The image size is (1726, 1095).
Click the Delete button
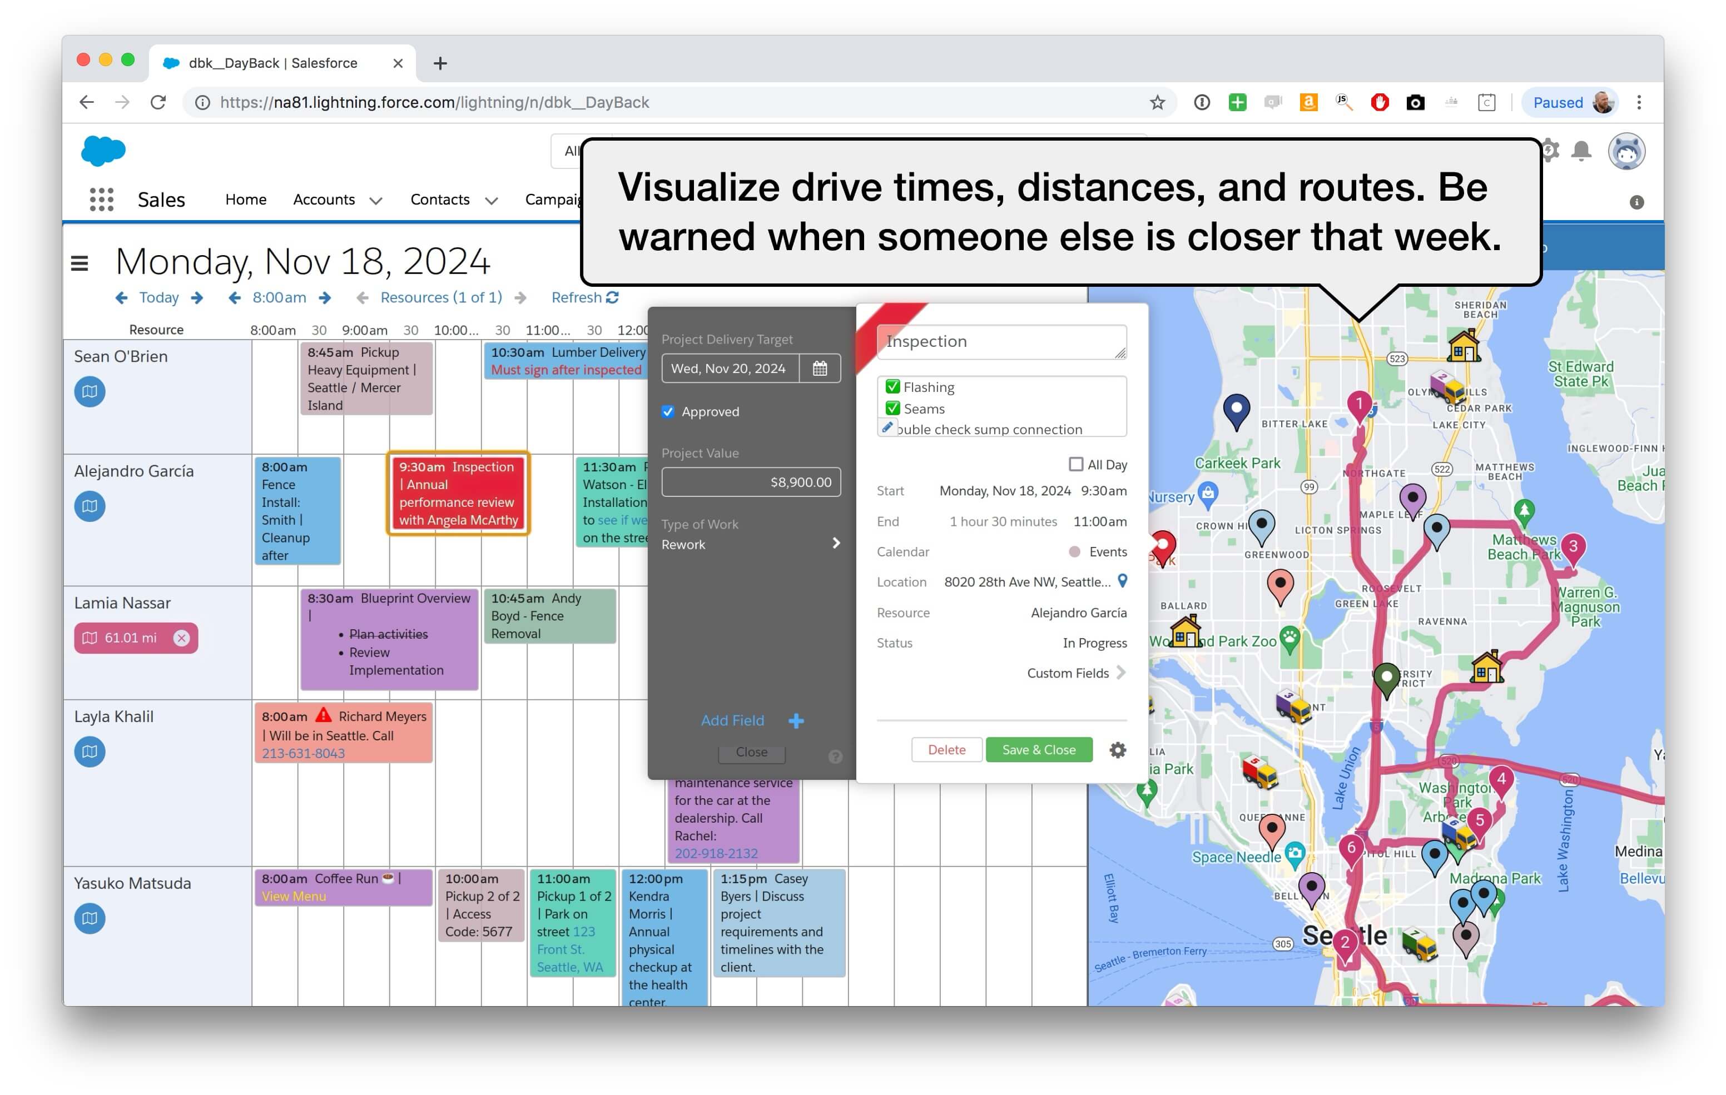(947, 750)
